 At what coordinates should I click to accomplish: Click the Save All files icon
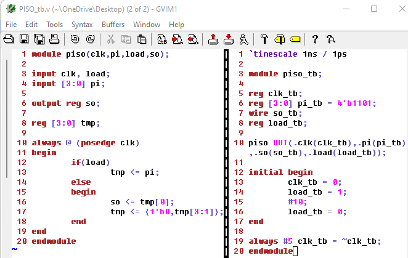click(x=39, y=39)
